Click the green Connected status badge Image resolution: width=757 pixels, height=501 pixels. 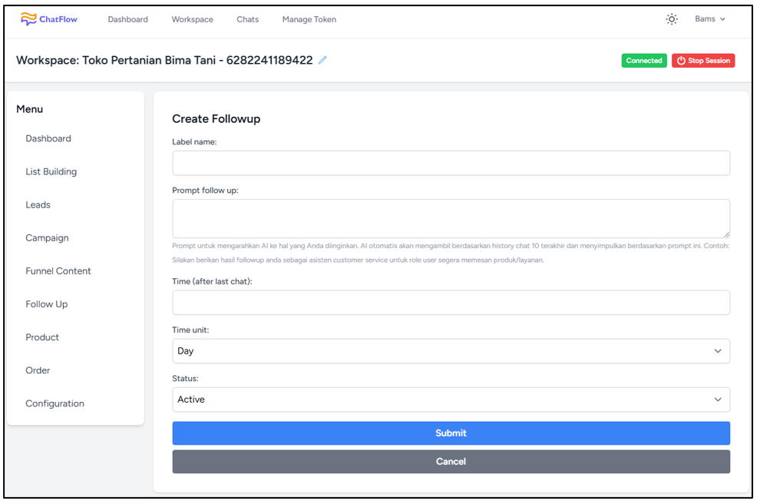point(644,61)
